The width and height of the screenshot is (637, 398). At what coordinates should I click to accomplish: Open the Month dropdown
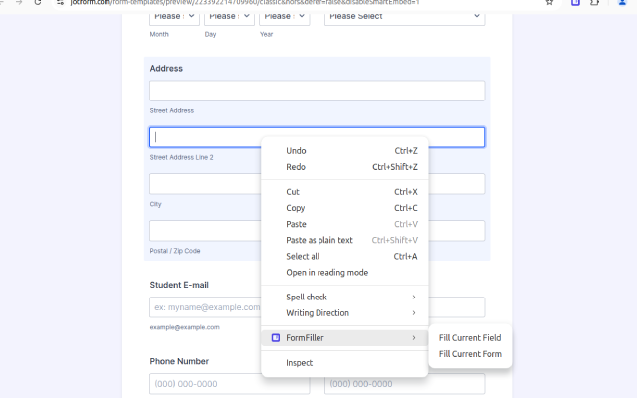tap(172, 16)
